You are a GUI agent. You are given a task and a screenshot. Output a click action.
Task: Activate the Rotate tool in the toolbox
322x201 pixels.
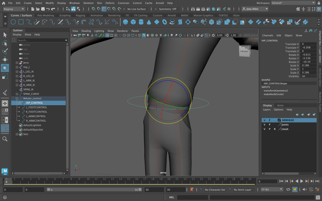point(5,68)
